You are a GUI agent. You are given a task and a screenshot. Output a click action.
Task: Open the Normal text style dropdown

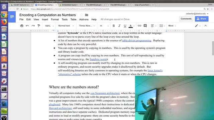[x=66, y=26]
